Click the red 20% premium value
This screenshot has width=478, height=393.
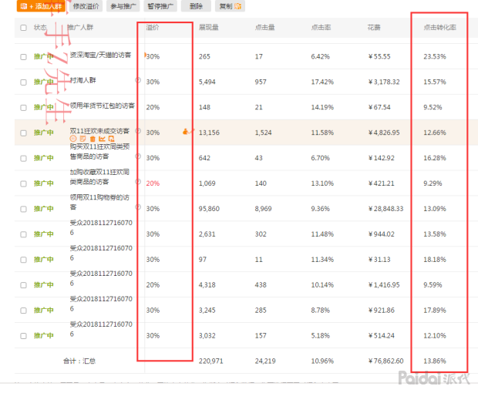coord(153,183)
